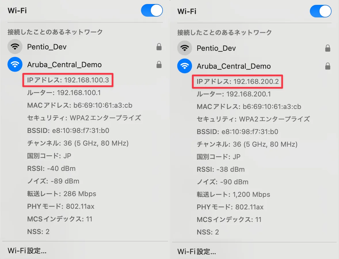Click the right panel's lock icon for Pentio_Dev
This screenshot has width=339, height=259.
pos(328,48)
